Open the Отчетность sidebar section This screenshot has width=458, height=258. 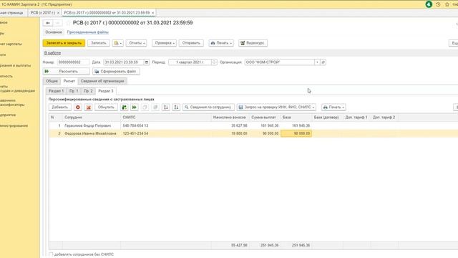[6, 76]
